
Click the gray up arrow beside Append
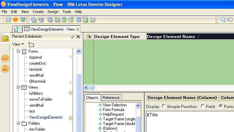(70, 57)
